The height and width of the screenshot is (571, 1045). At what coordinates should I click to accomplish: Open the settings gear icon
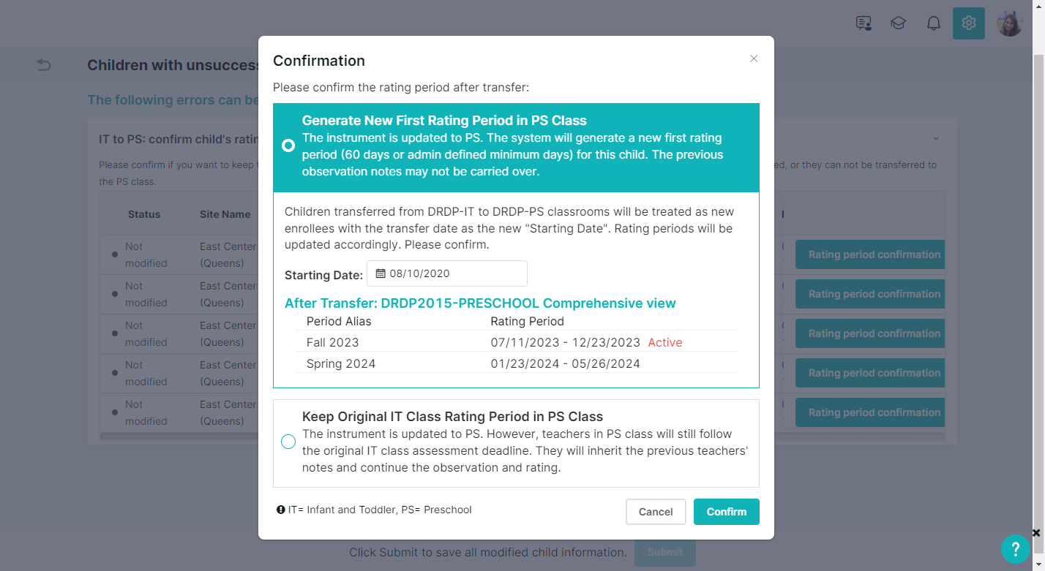[969, 23]
